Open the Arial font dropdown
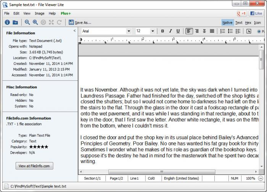 click(129, 31)
